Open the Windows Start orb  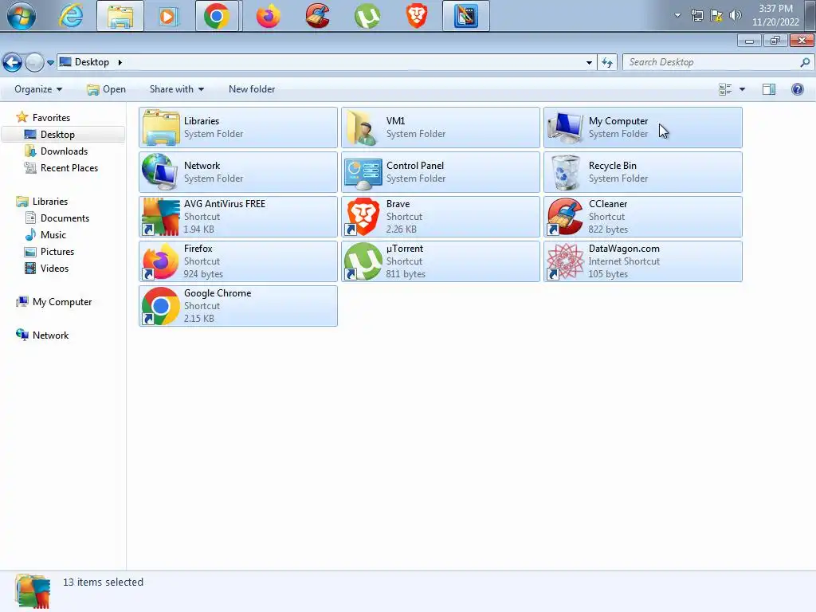click(x=22, y=16)
